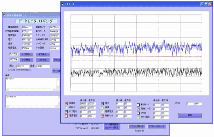Click the time axis start value field
214x137 pixels.
point(190,104)
